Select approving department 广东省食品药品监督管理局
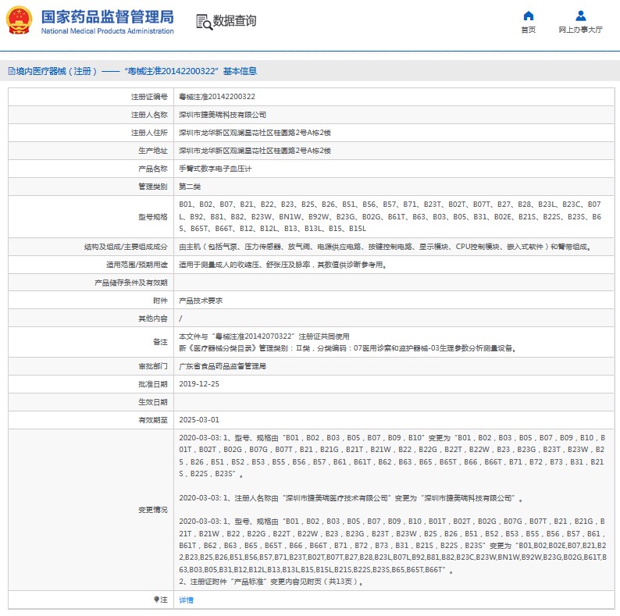Screen dimensions: 620x616 (x=223, y=366)
